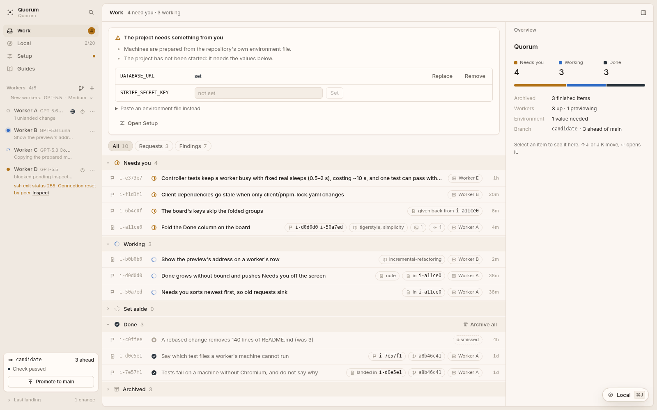
Task: Expand the Archived group
Action: 108,389
